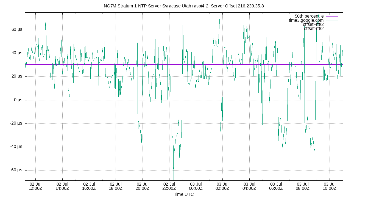This screenshot has height=198, width=368.
Task: Click the '20 µs' y-axis label
Action: point(16,76)
